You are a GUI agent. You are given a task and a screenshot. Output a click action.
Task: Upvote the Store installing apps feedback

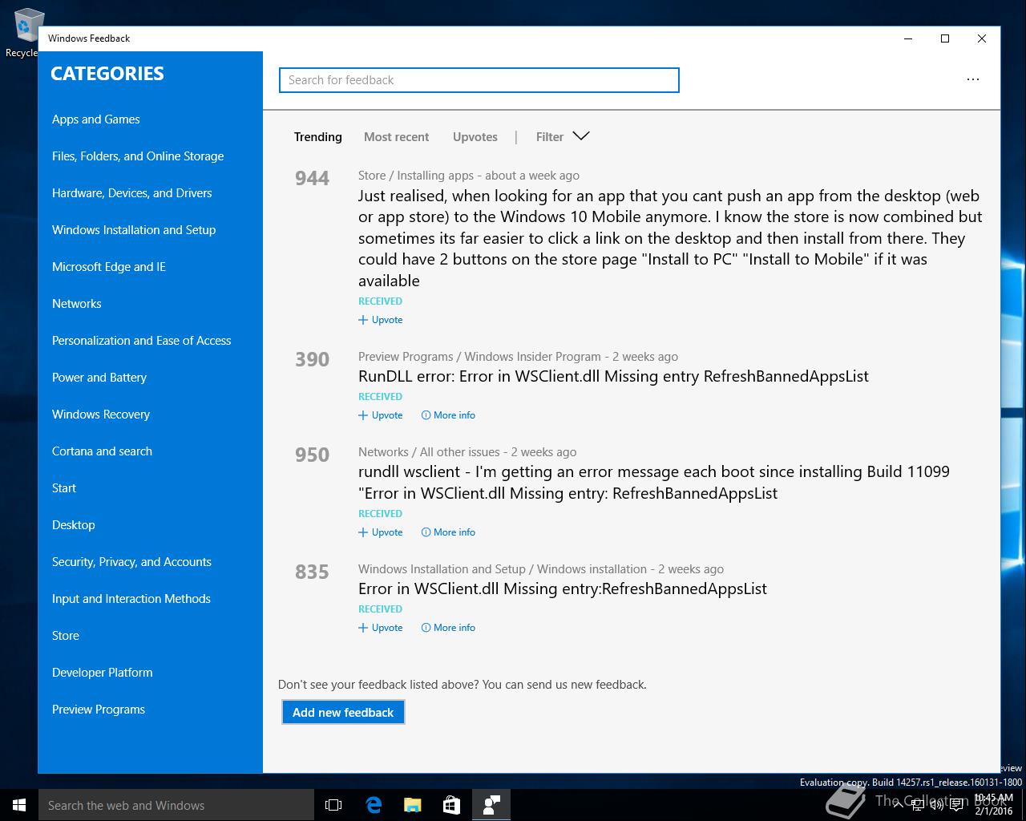point(381,320)
